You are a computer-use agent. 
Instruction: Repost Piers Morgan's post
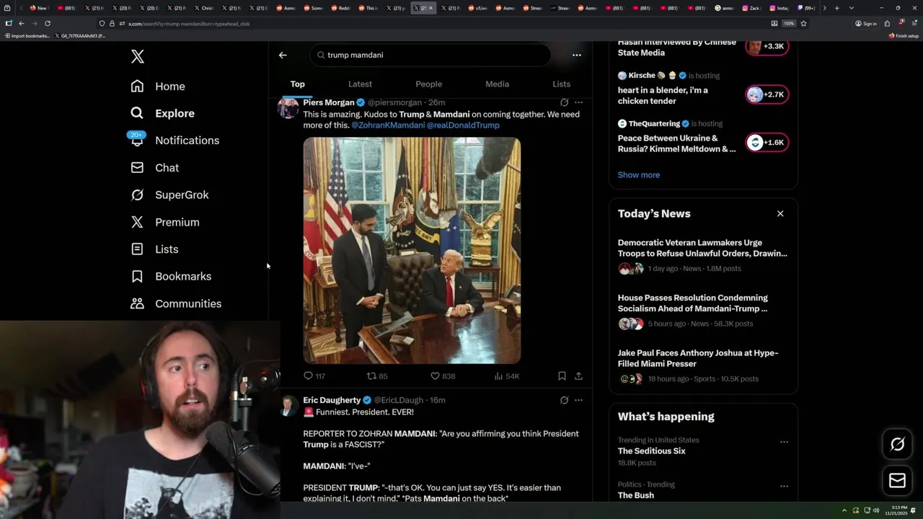click(377, 376)
